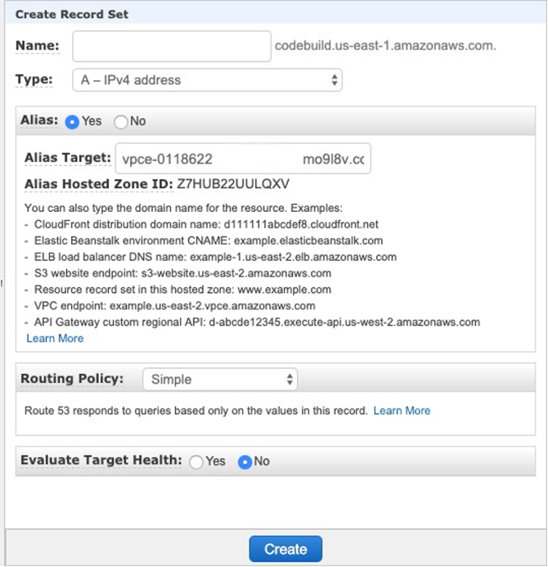548x567 pixels.
Task: Open the Learn More link under alias examples
Action: tap(55, 339)
